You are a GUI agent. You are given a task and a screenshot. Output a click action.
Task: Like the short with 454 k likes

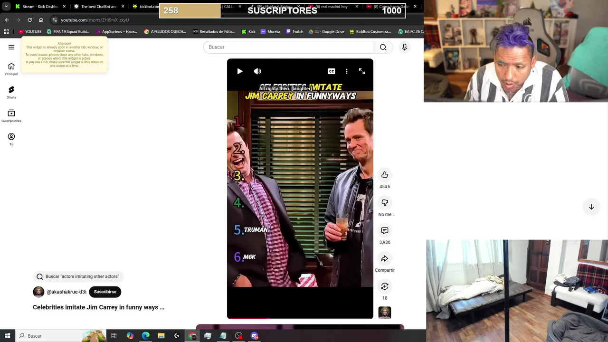[x=385, y=175]
